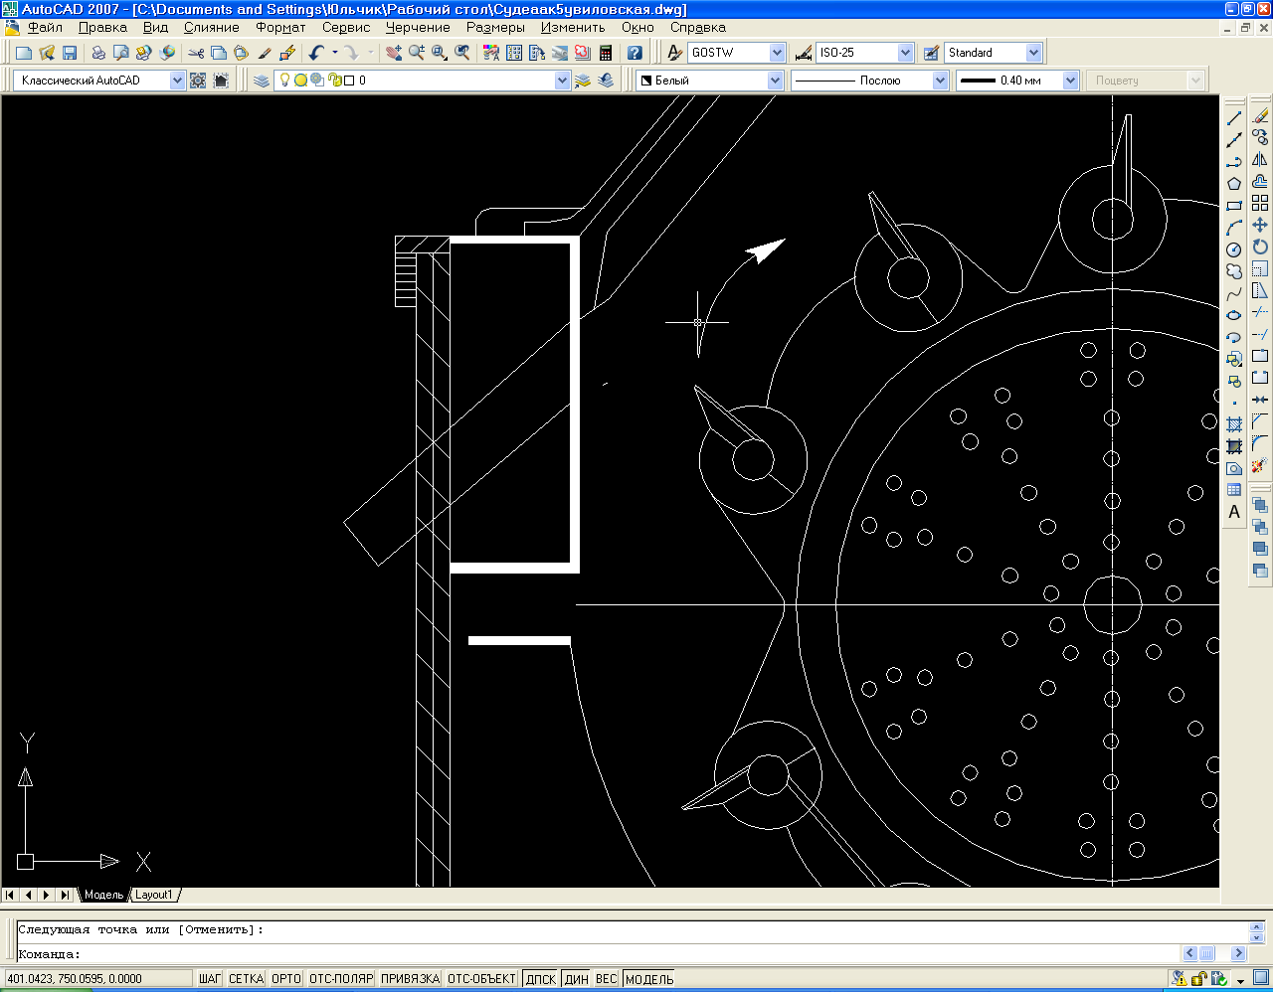Select the Line draw tool
1273x992 pixels.
click(1234, 118)
